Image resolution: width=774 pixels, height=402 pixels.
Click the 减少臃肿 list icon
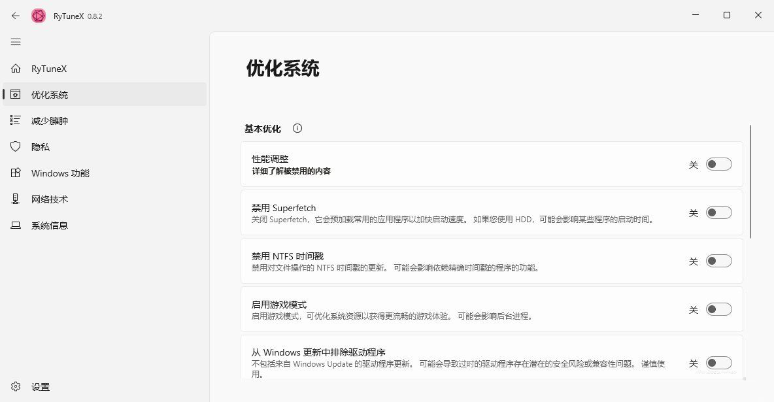tap(16, 120)
